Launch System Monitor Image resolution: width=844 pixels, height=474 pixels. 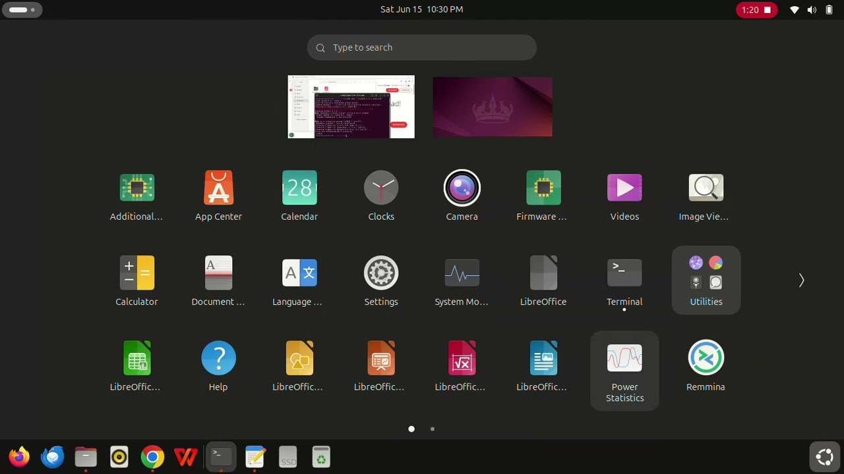pyautogui.click(x=462, y=281)
